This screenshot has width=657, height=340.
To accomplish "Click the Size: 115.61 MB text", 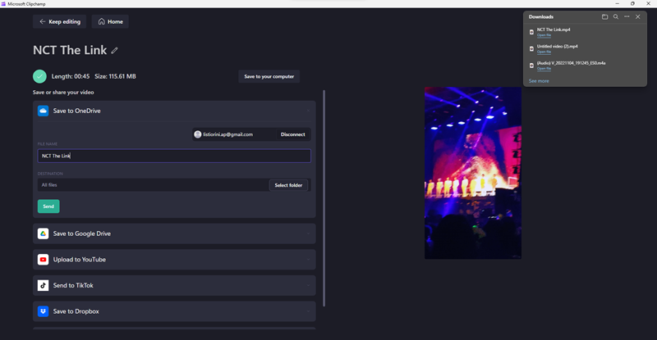I will 115,76.
